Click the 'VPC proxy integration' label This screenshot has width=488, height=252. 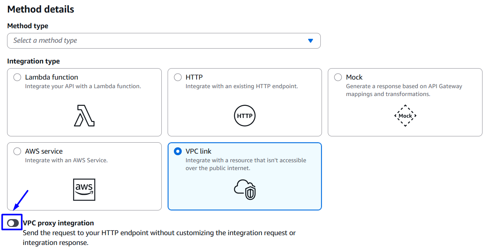click(58, 223)
